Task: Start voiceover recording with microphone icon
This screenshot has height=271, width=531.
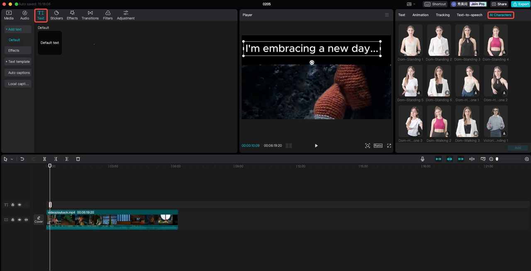Action: click(422, 159)
